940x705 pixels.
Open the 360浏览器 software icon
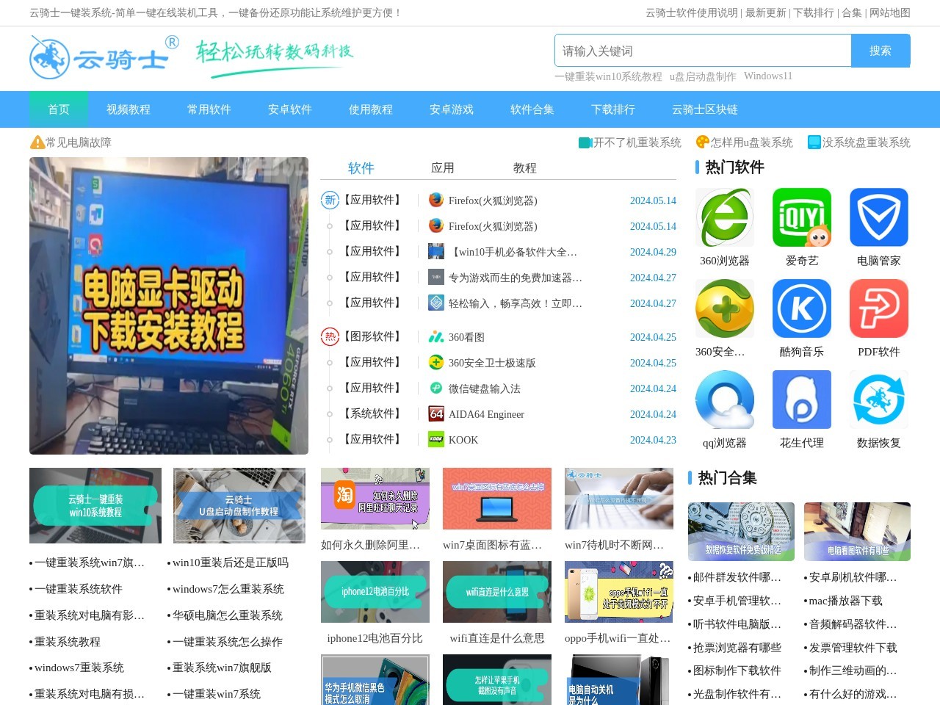click(724, 217)
